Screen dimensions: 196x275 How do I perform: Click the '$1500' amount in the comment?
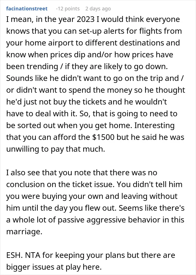click(103, 137)
